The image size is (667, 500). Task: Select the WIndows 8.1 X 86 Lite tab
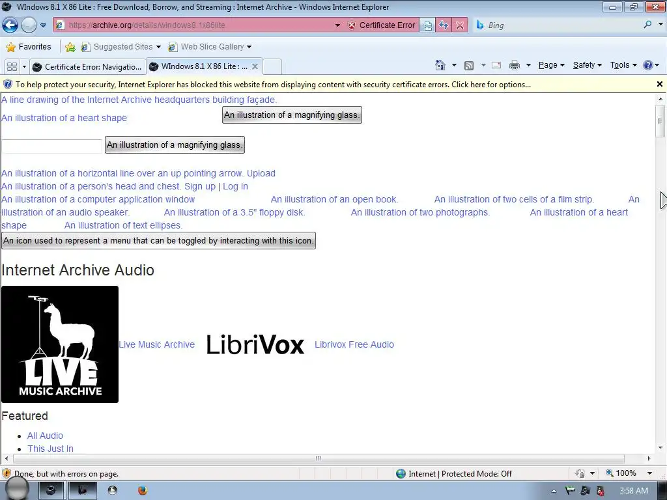pos(199,66)
